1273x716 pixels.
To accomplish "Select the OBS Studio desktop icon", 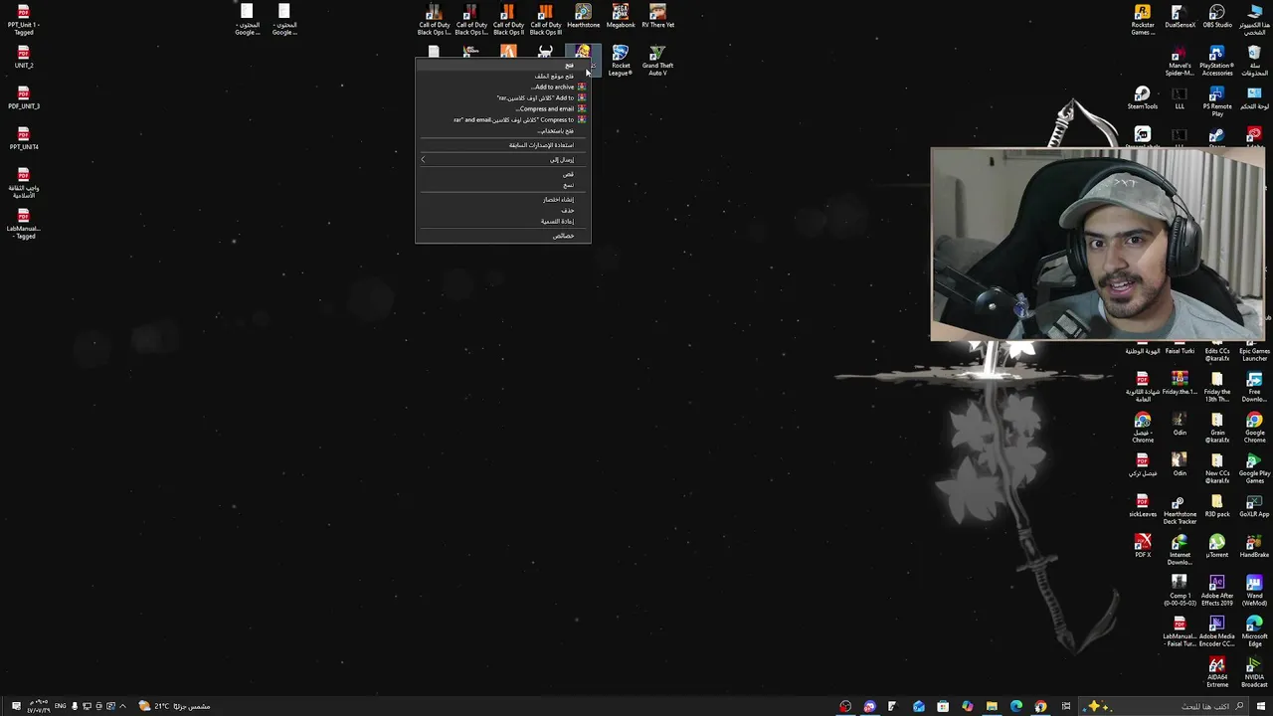I will tap(1217, 17).
